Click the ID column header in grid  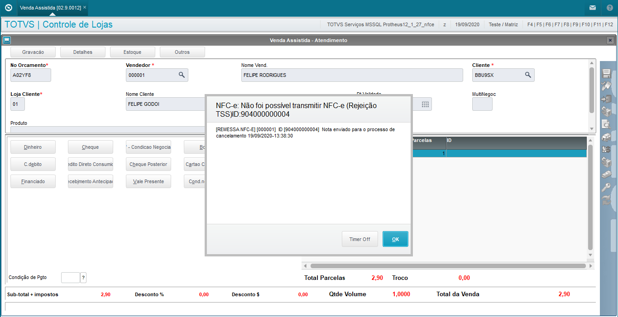tap(517, 143)
